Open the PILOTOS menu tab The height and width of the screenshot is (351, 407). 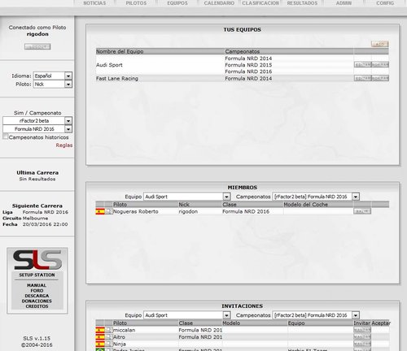tap(136, 3)
